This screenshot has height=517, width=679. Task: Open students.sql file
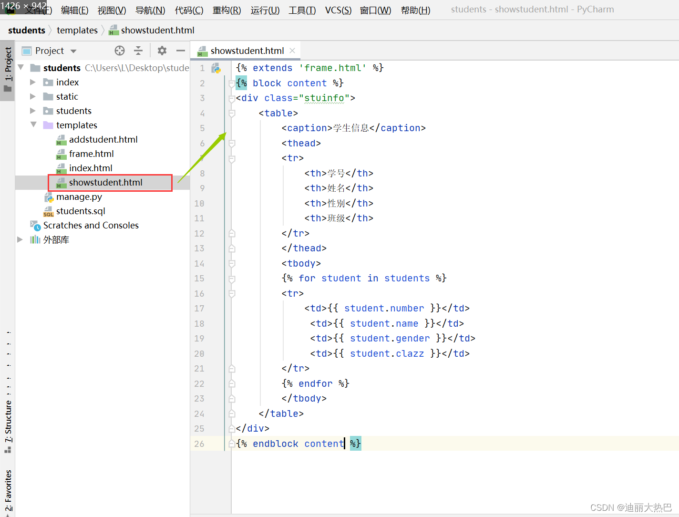pyautogui.click(x=81, y=211)
